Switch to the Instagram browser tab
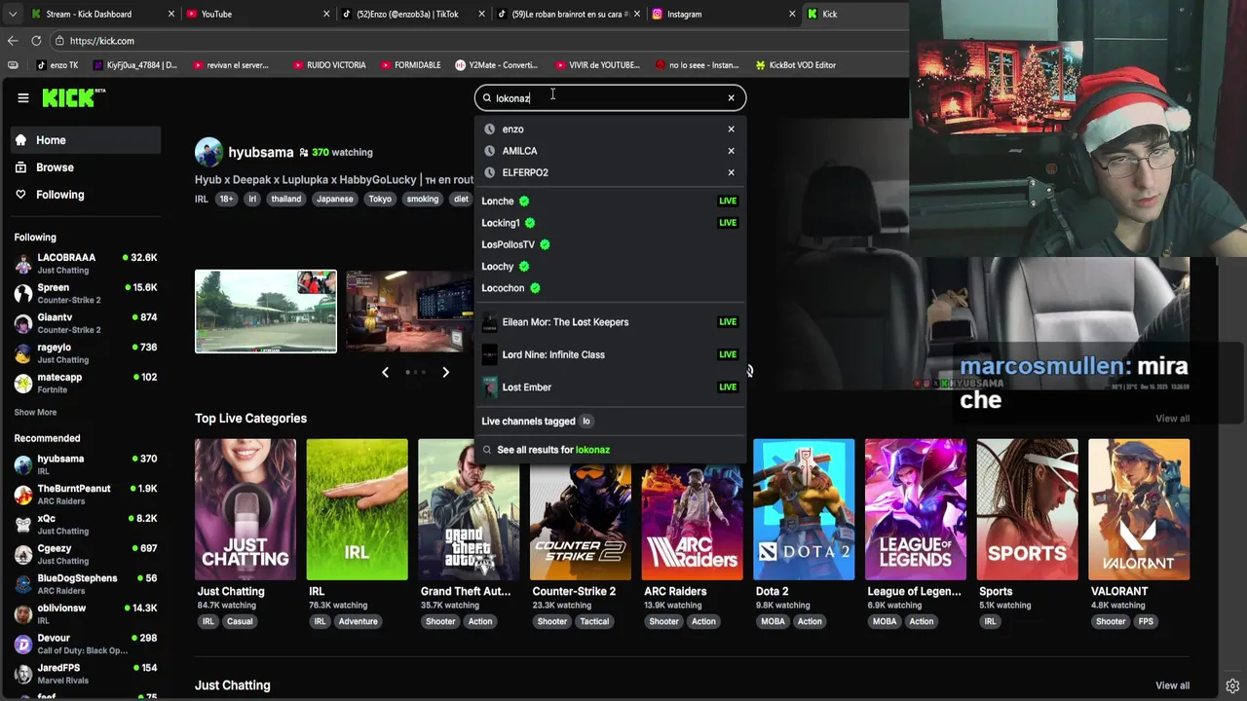1247x701 pixels. (724, 14)
